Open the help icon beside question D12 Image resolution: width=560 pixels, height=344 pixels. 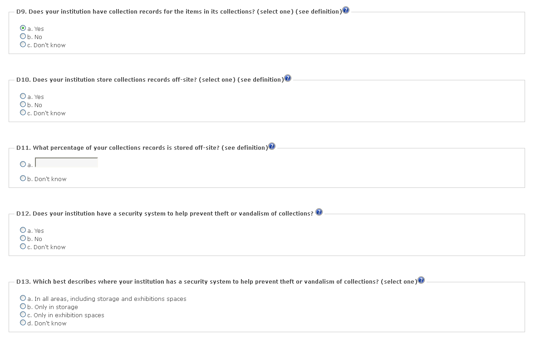coord(319,212)
